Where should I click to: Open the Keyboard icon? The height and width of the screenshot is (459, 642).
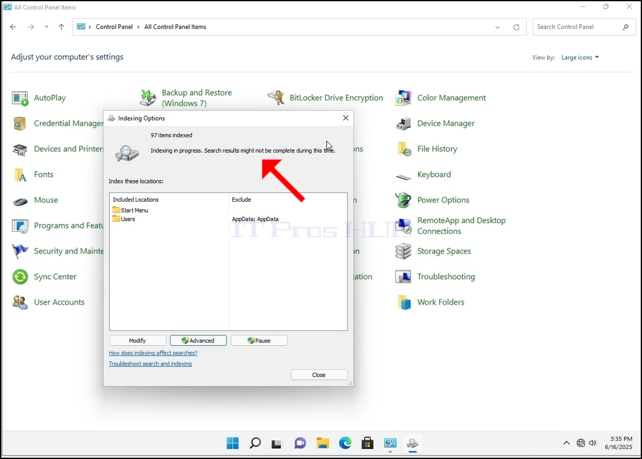click(x=403, y=176)
